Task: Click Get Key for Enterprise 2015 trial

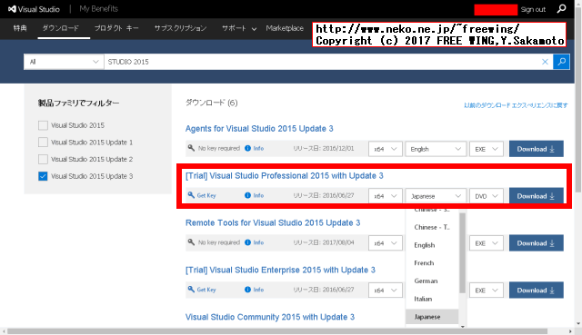Action: click(202, 290)
